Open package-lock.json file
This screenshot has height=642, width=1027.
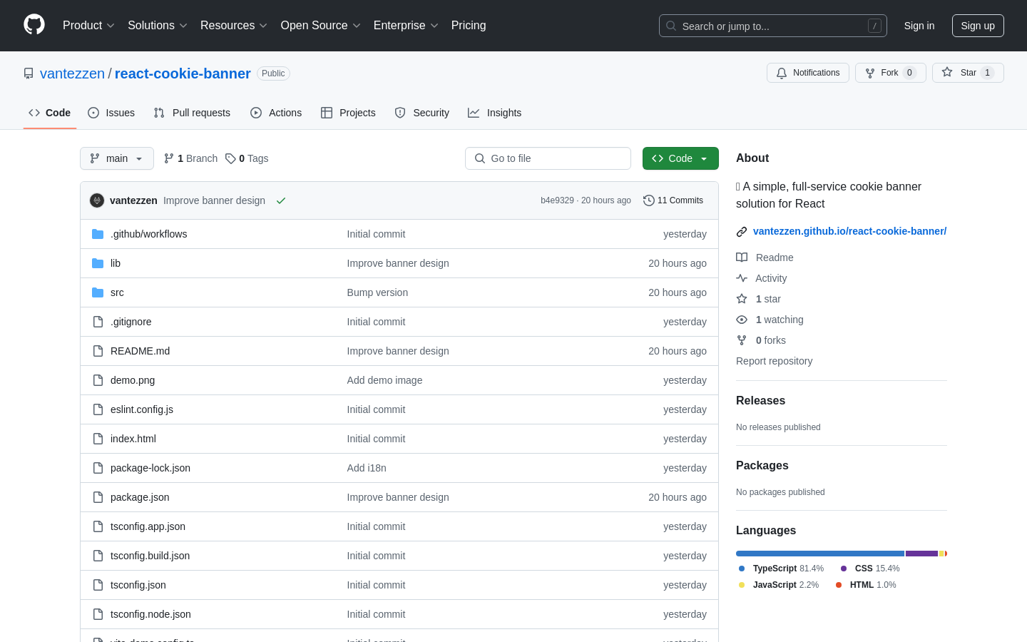pos(150,468)
